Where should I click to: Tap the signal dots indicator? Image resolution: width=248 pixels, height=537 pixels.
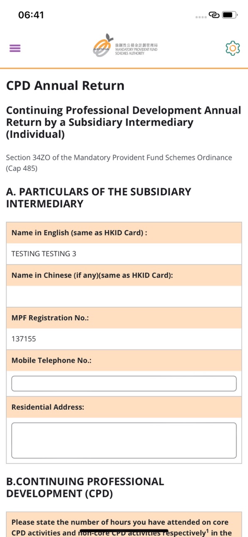point(201,17)
